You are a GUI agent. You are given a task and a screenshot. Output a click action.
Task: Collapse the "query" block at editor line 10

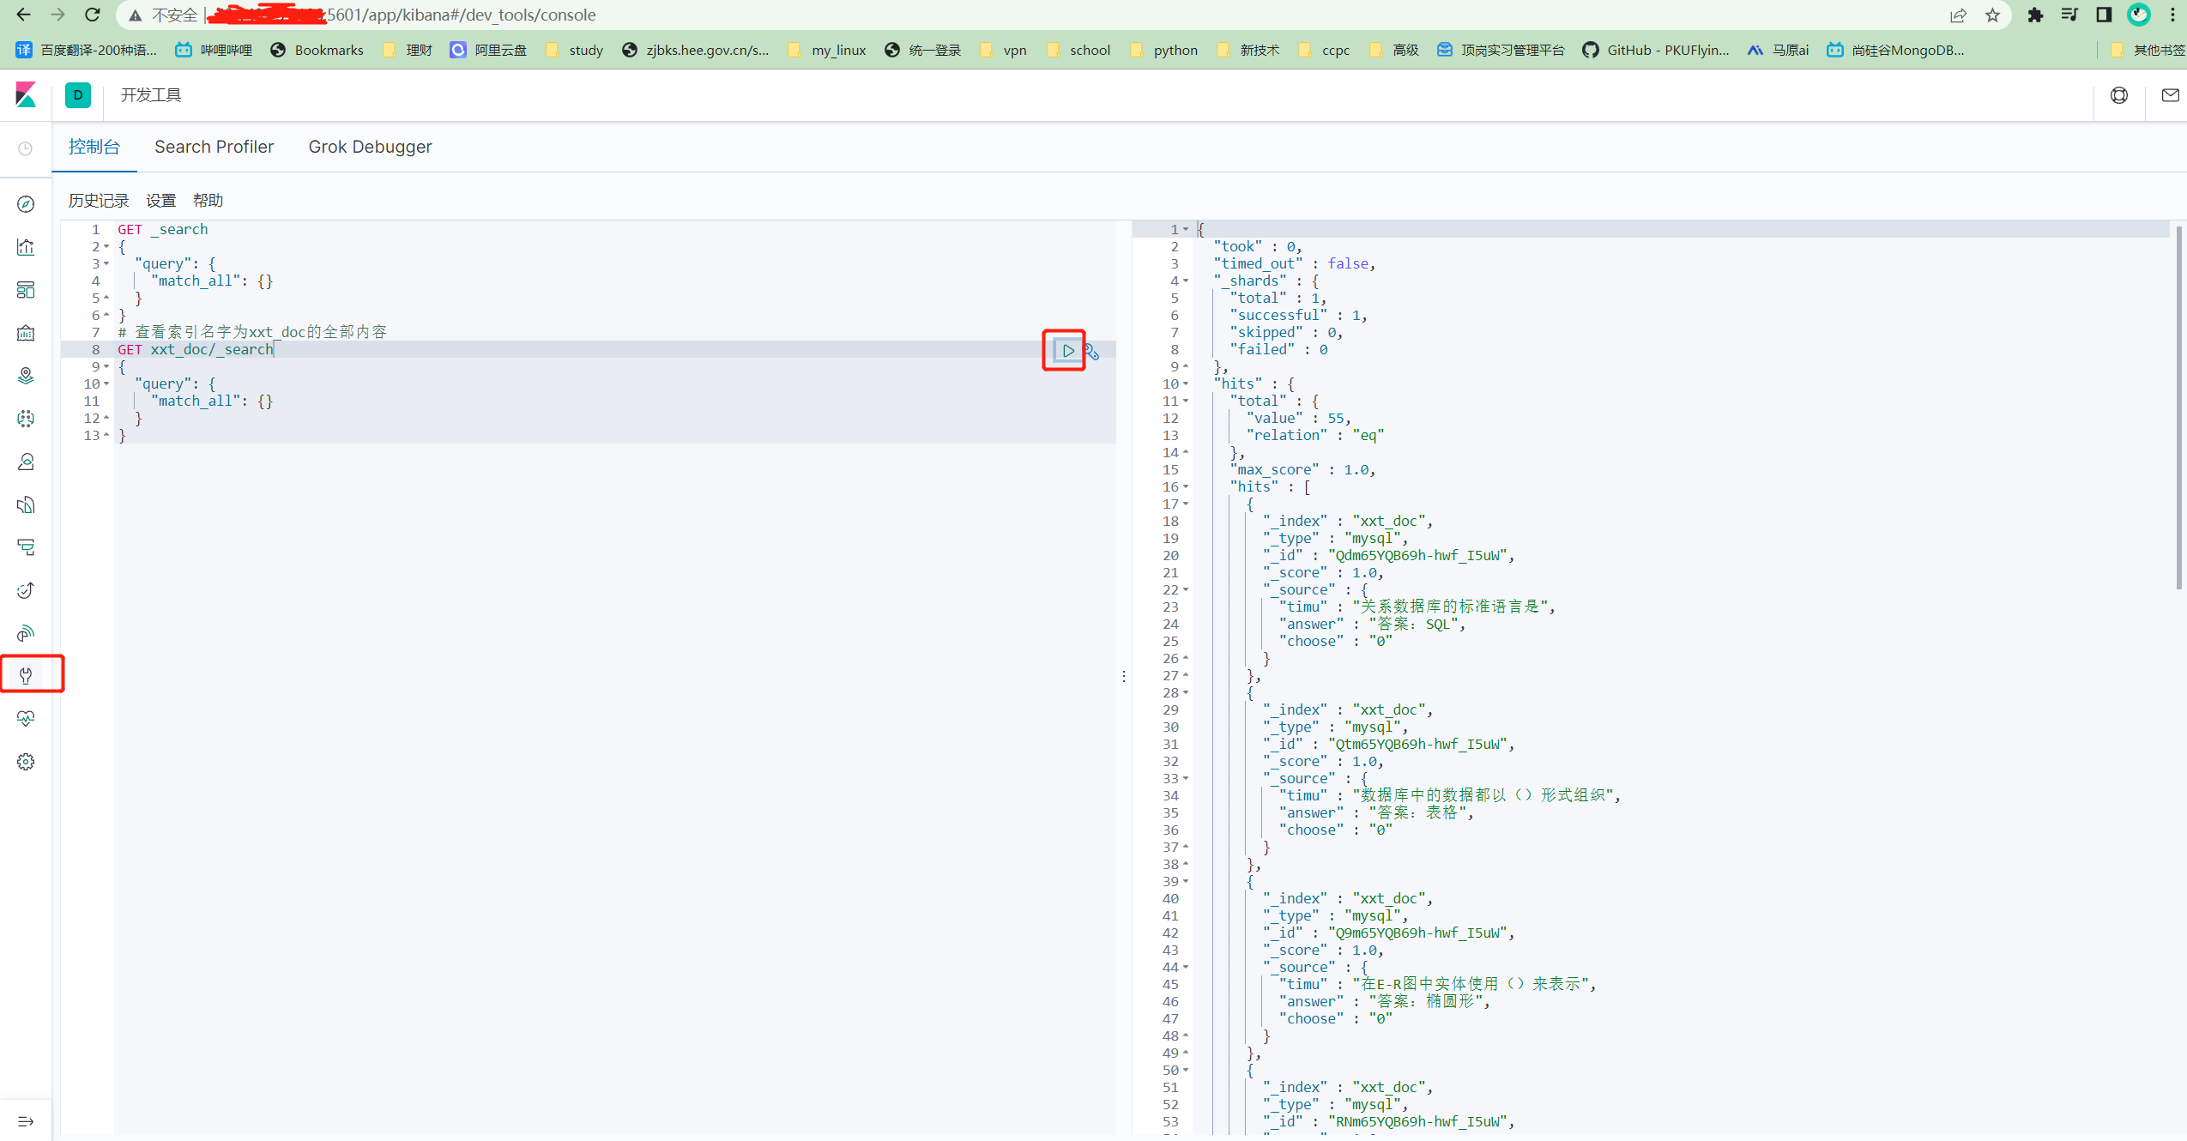coord(106,384)
